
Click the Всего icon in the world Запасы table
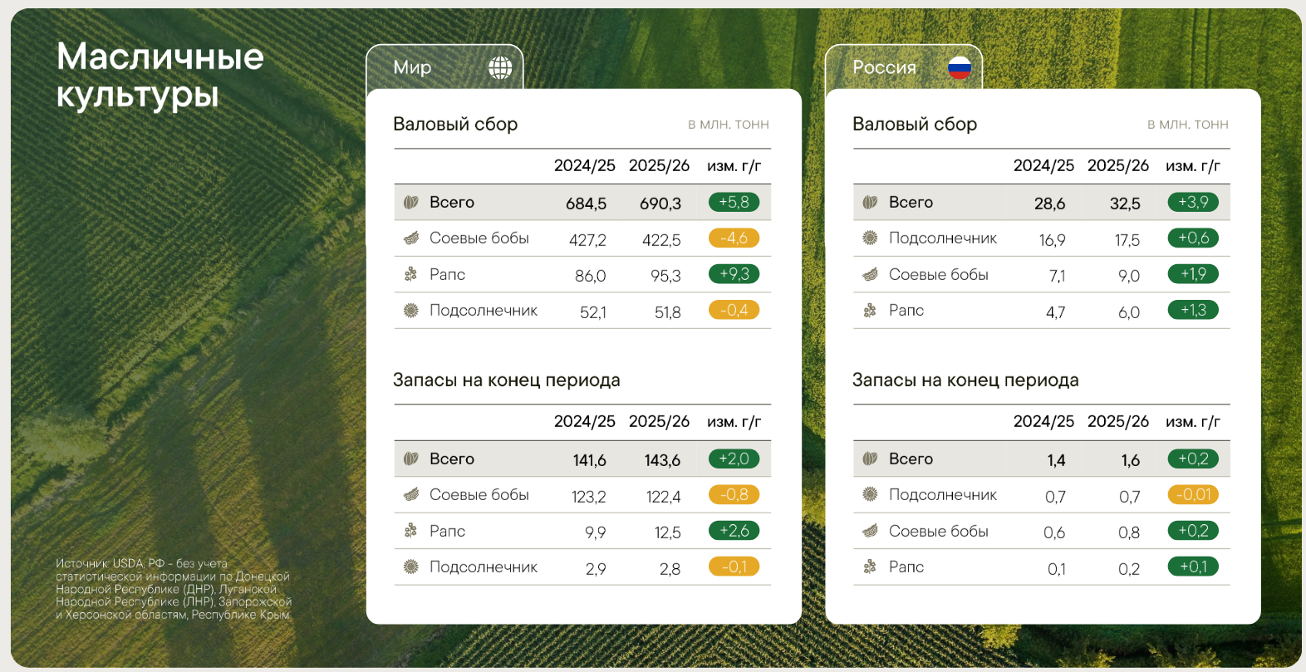point(410,459)
